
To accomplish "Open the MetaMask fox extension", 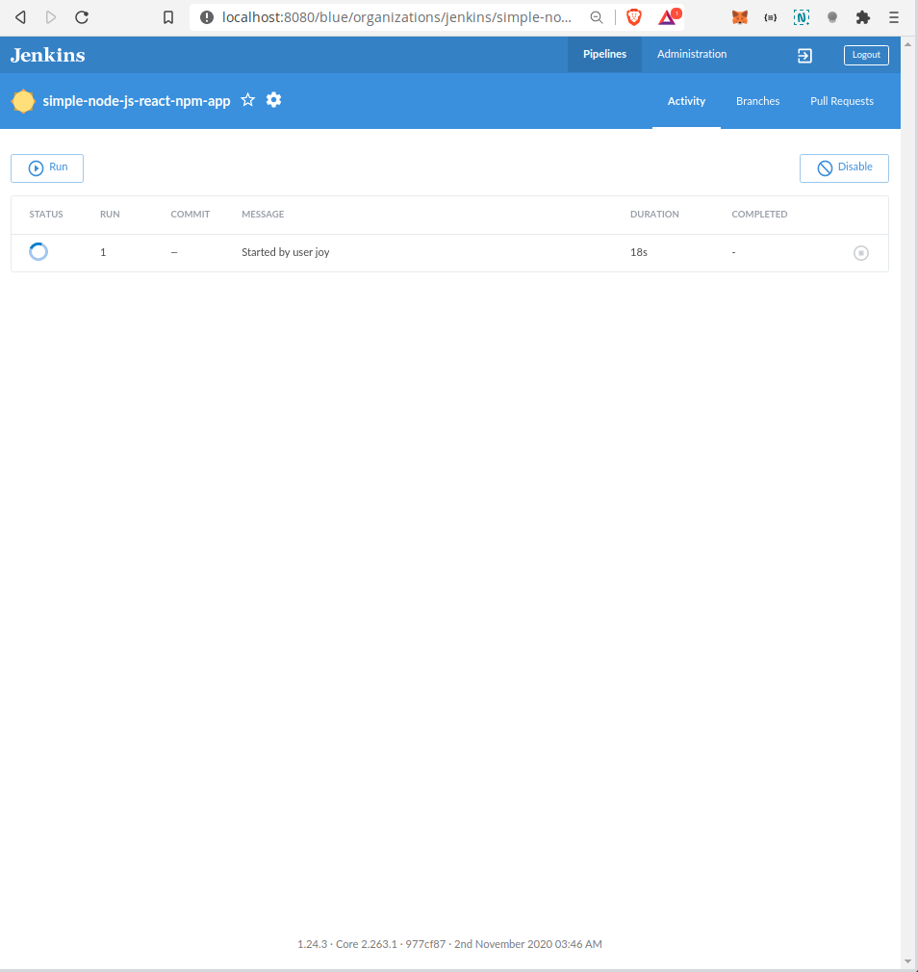I will [739, 17].
